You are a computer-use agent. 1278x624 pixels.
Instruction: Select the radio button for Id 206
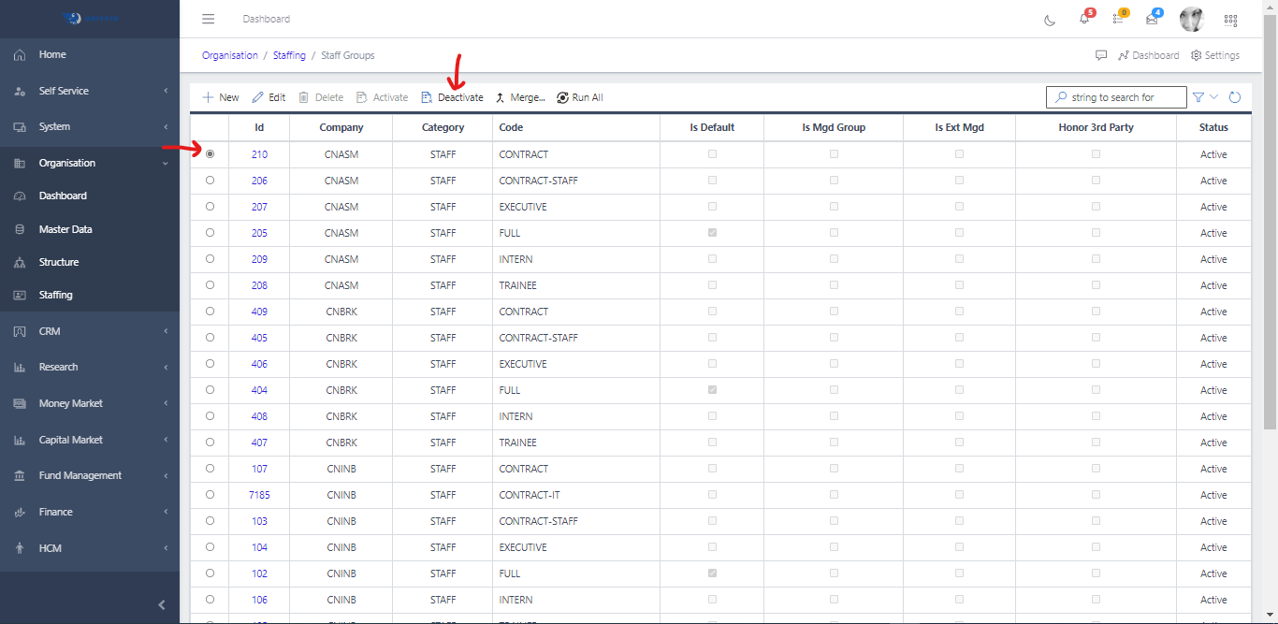coord(210,181)
